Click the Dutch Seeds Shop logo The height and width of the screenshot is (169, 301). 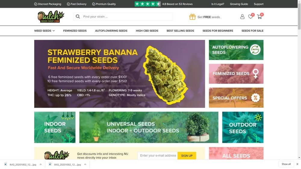[51, 17]
